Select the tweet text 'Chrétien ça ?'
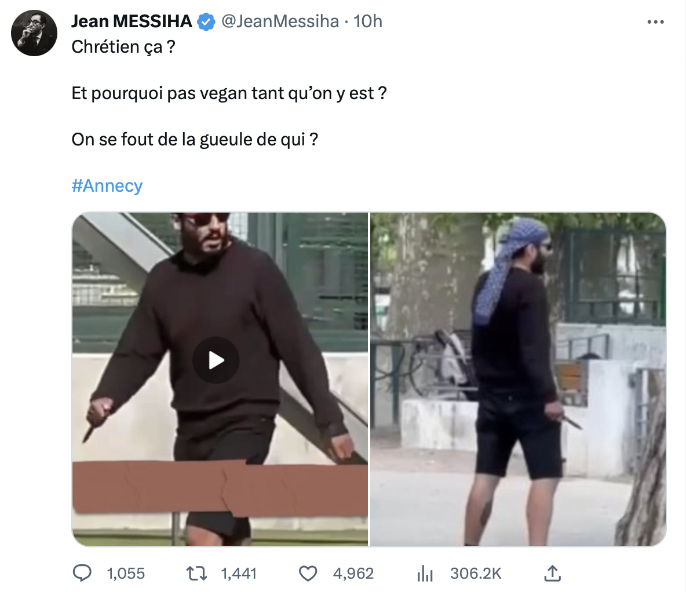Viewport: 686px width, 592px height. tap(123, 47)
